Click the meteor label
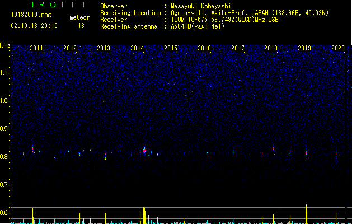The height and width of the screenshot is (224, 352). tap(79, 17)
